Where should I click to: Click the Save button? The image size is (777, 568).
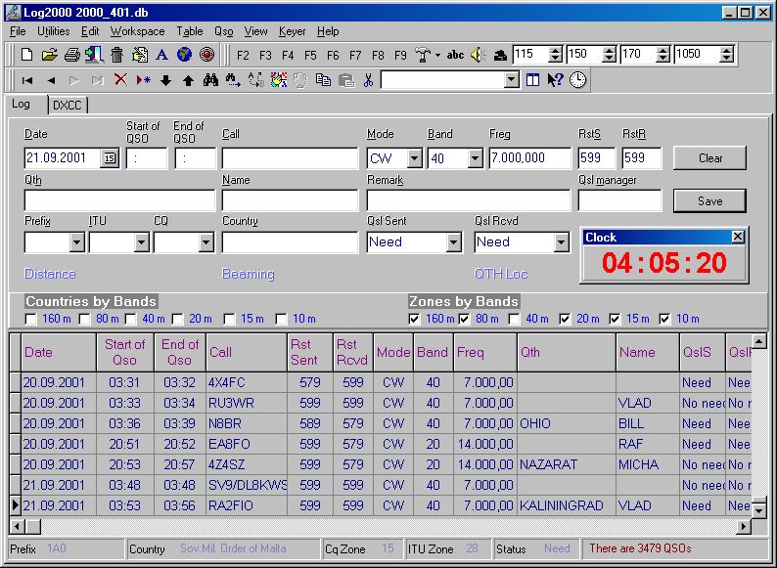(709, 201)
